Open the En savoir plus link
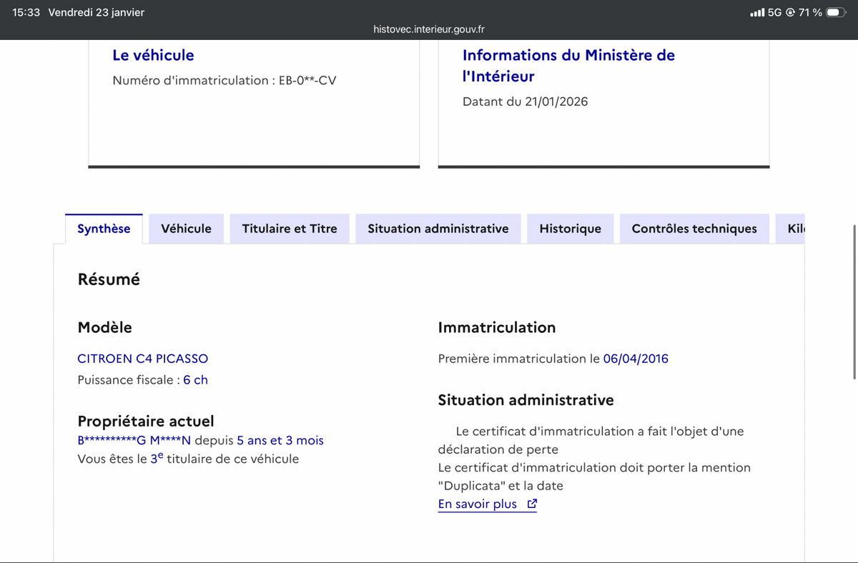The image size is (858, 563). [x=478, y=504]
